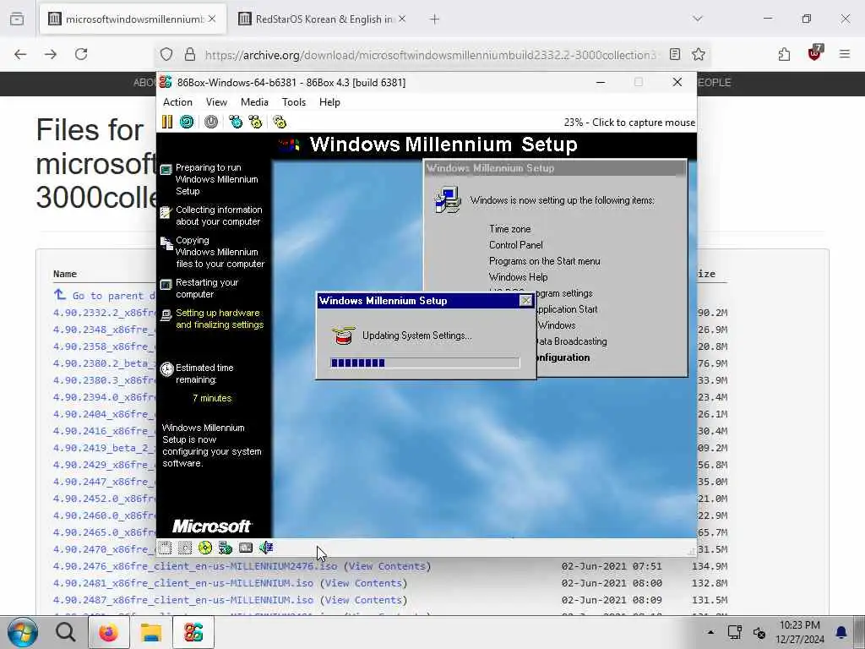Click '23% - Click to capture mouse' status
This screenshot has height=649, width=865.
tap(629, 123)
